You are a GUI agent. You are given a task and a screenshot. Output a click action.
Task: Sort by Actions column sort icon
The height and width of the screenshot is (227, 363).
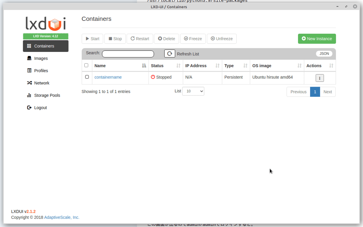(331, 66)
